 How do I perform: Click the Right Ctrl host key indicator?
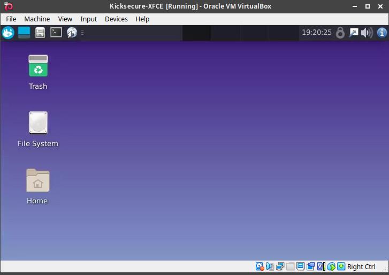point(361,266)
